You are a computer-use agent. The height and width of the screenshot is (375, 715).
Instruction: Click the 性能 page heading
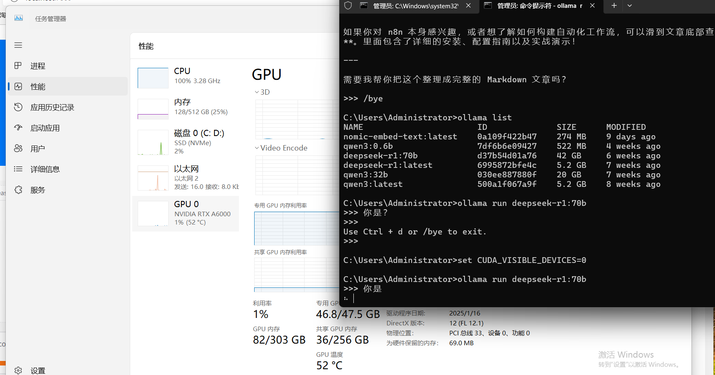[146, 46]
